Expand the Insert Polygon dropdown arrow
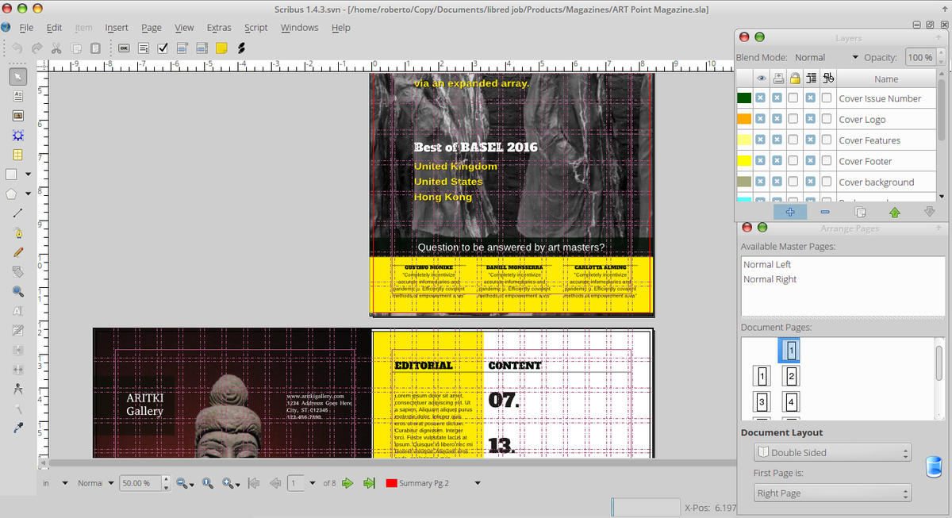 [29, 194]
